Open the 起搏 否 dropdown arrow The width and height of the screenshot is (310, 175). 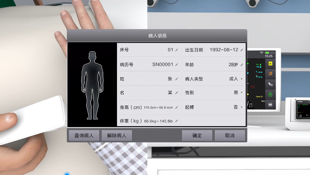pos(241,107)
